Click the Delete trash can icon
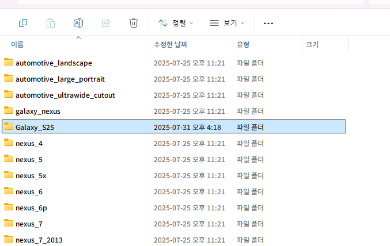The height and width of the screenshot is (246, 390). pyautogui.click(x=134, y=23)
